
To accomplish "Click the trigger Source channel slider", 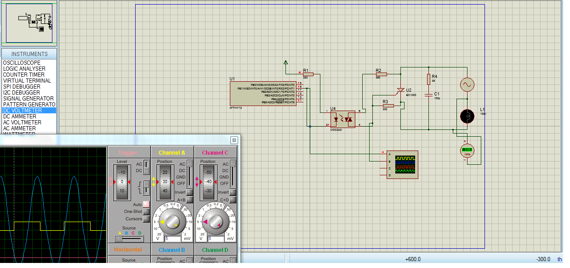I will point(129,239).
